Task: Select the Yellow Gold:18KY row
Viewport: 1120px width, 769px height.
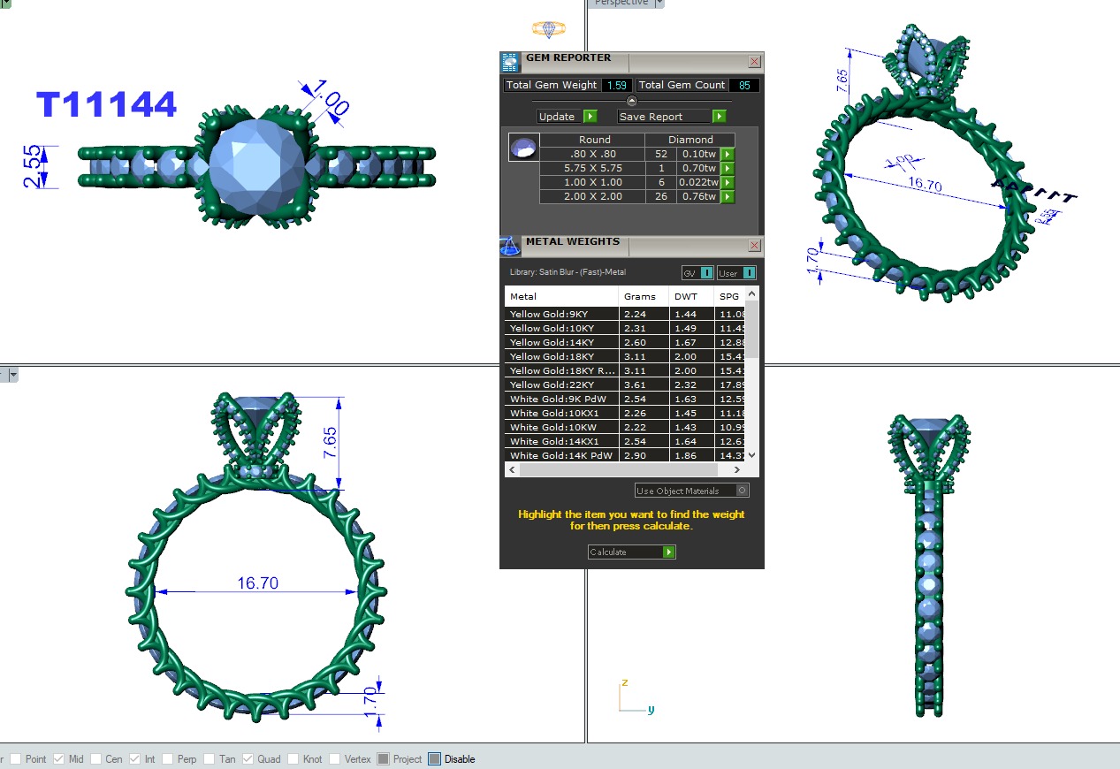Action: tap(561, 356)
